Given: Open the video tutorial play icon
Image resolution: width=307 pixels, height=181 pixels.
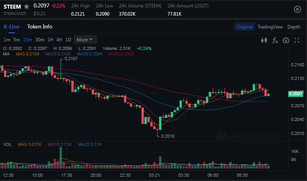Looking at the screenshot, I should 297,9.
